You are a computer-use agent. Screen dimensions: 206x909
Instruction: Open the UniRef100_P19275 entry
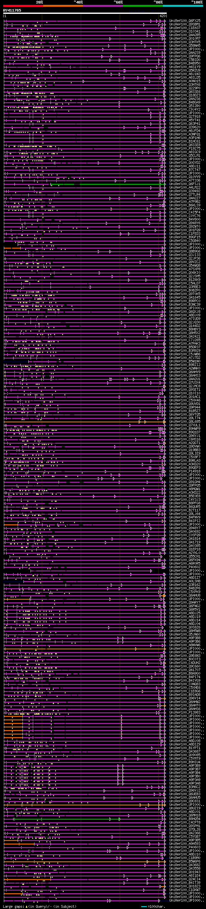tap(185, 149)
